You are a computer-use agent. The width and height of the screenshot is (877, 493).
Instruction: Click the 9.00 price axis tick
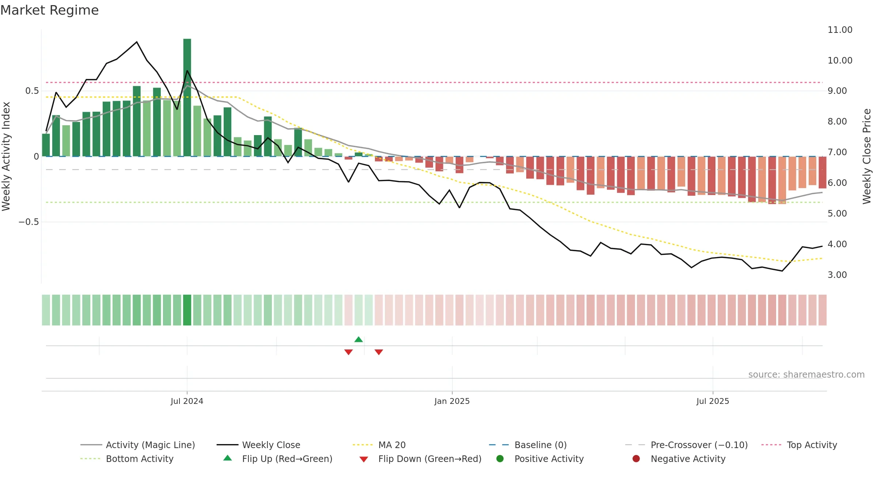click(x=837, y=91)
